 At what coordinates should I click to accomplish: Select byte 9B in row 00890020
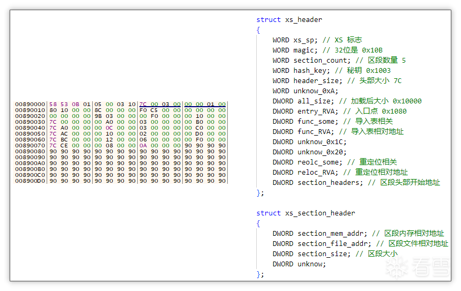pyautogui.click(x=98, y=116)
